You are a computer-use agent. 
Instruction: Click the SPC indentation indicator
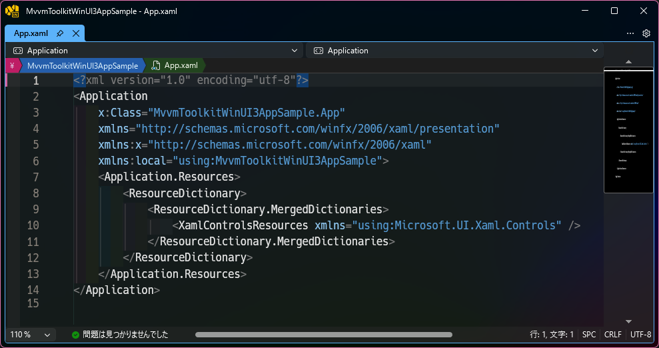pyautogui.click(x=589, y=335)
